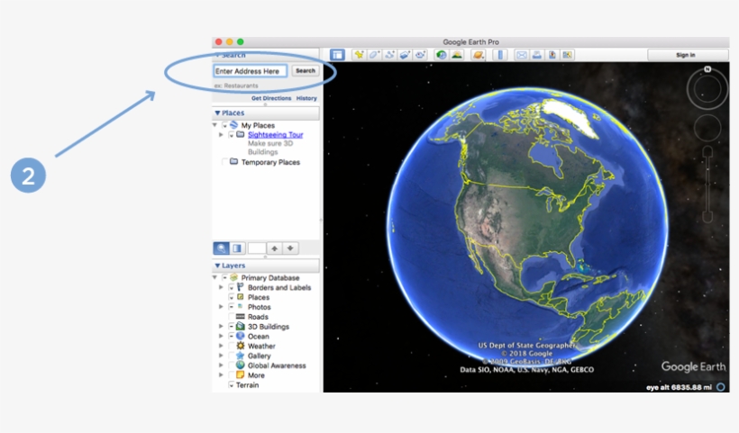Expand the 3D Buildings layer arrow

(x=221, y=326)
